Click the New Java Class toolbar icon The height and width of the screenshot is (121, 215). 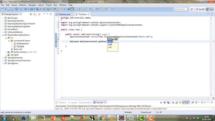tap(48, 9)
